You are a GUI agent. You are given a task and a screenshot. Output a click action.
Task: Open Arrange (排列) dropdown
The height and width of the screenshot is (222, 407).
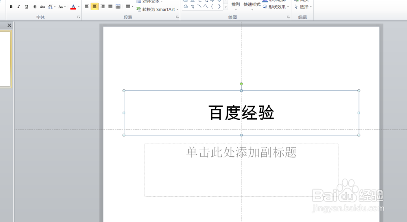236,6
